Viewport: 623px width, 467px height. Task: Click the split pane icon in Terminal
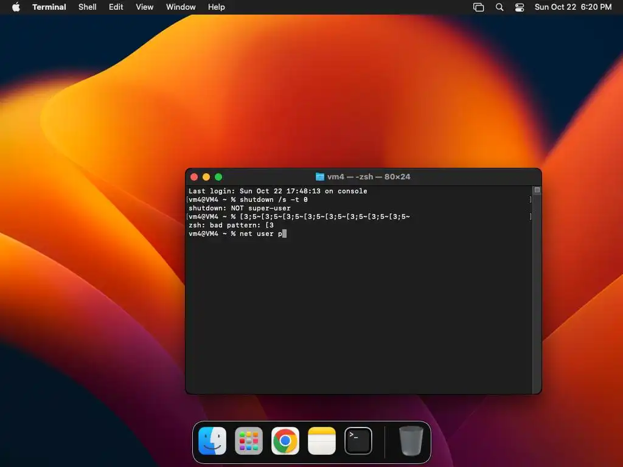[537, 190]
